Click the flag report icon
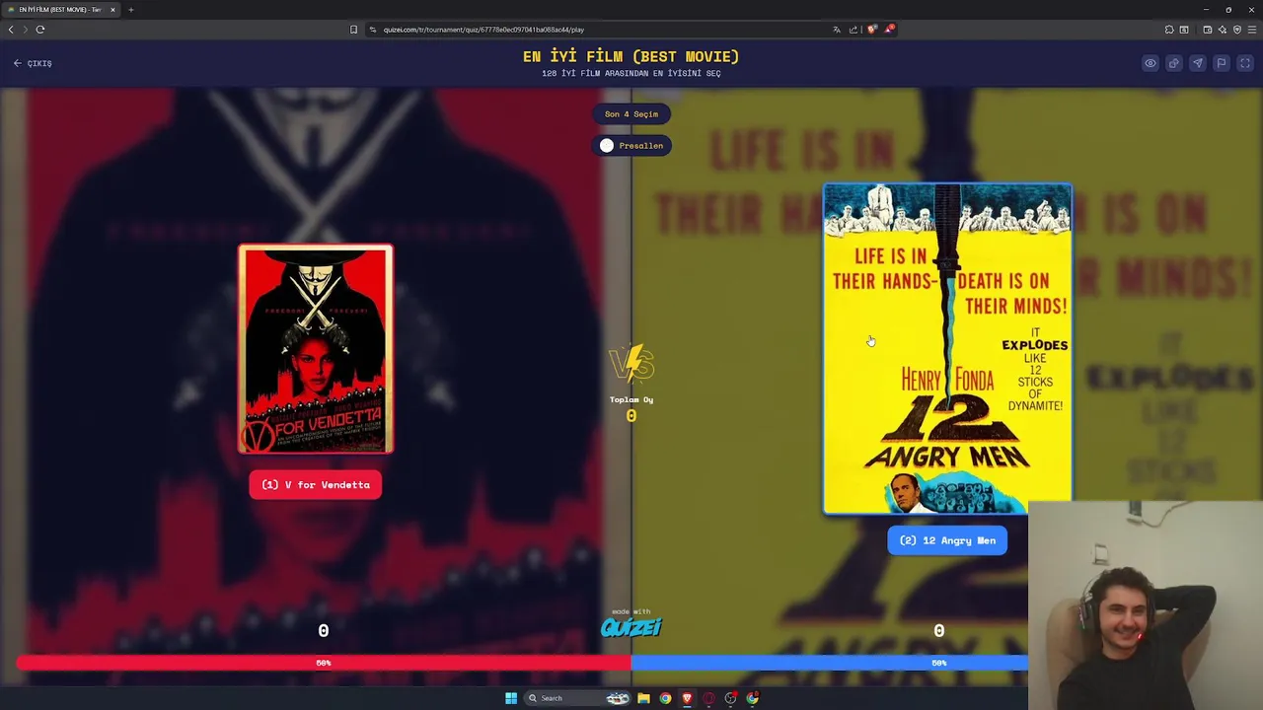 click(1222, 63)
